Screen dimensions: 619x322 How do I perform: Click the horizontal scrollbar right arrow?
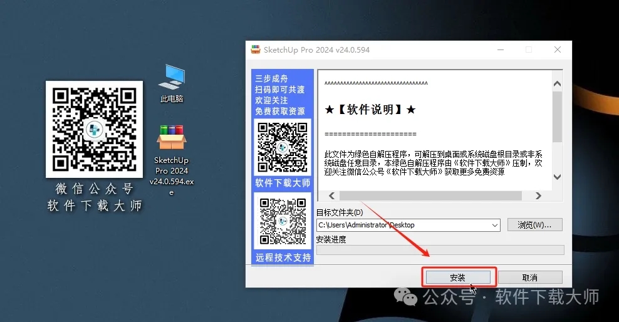538,195
